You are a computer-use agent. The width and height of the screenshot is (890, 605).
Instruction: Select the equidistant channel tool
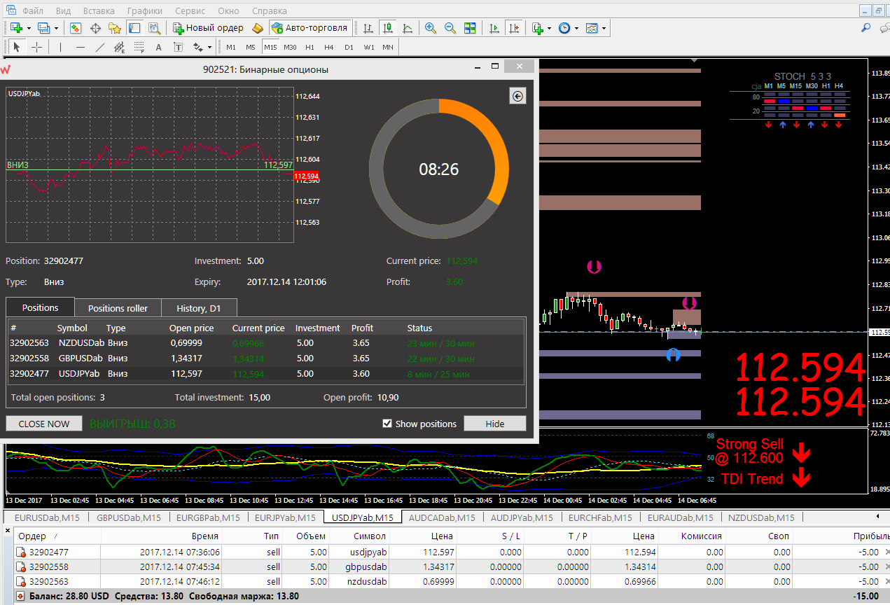pos(119,48)
